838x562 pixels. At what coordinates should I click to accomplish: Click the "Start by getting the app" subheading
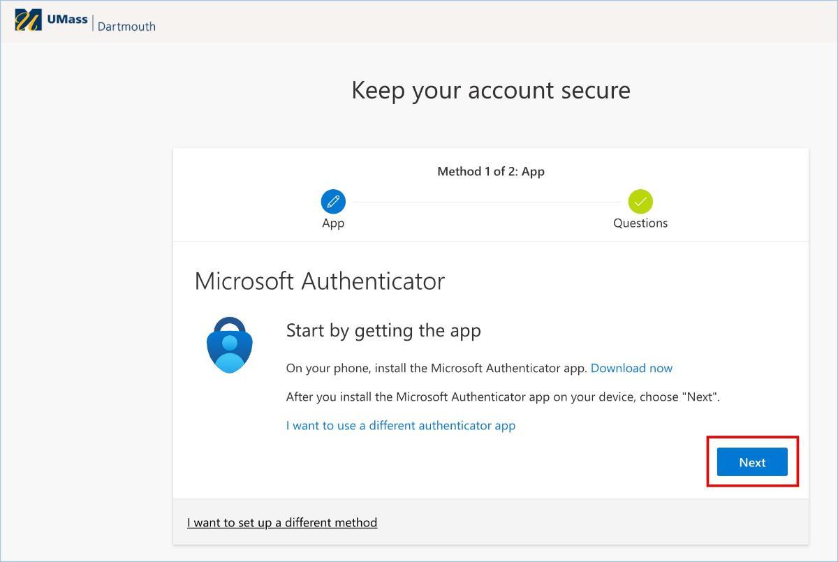[x=383, y=330]
